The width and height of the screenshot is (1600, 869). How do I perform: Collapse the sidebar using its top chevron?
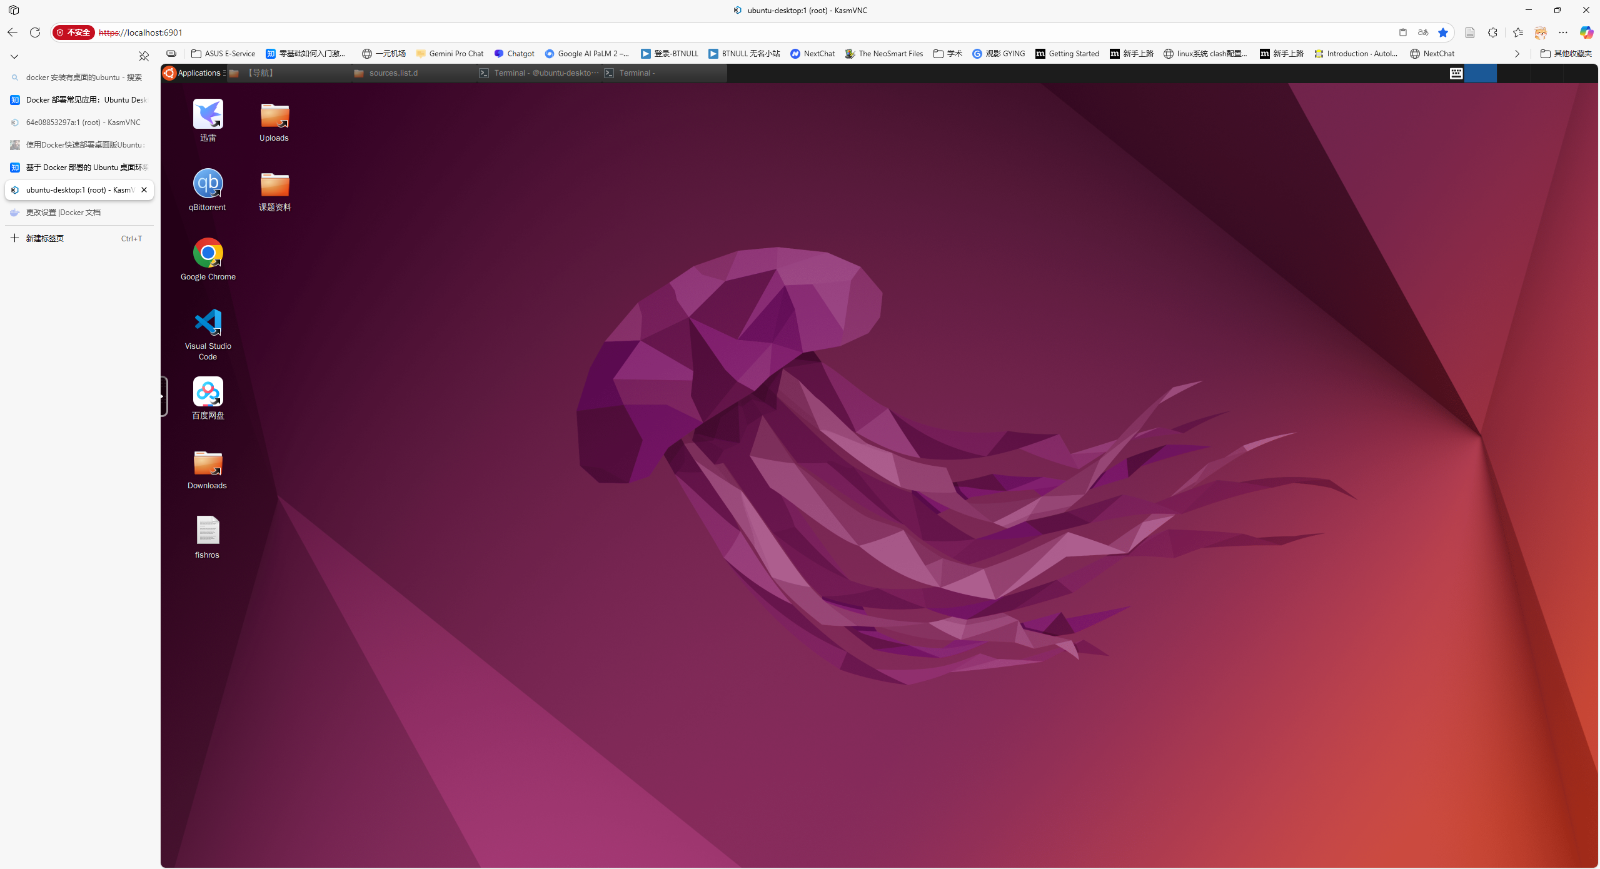coord(14,56)
